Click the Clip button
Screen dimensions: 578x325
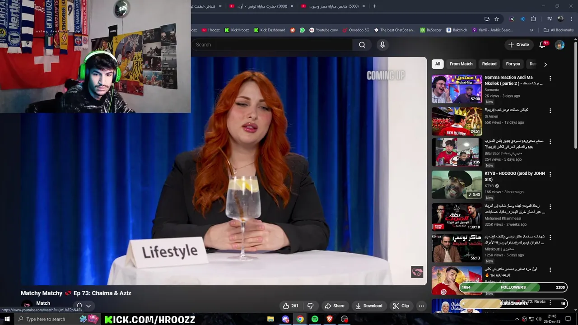[x=401, y=306]
